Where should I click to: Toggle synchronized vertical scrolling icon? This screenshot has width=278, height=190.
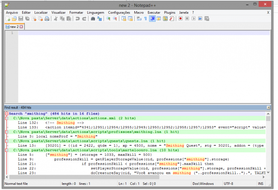[124, 19]
